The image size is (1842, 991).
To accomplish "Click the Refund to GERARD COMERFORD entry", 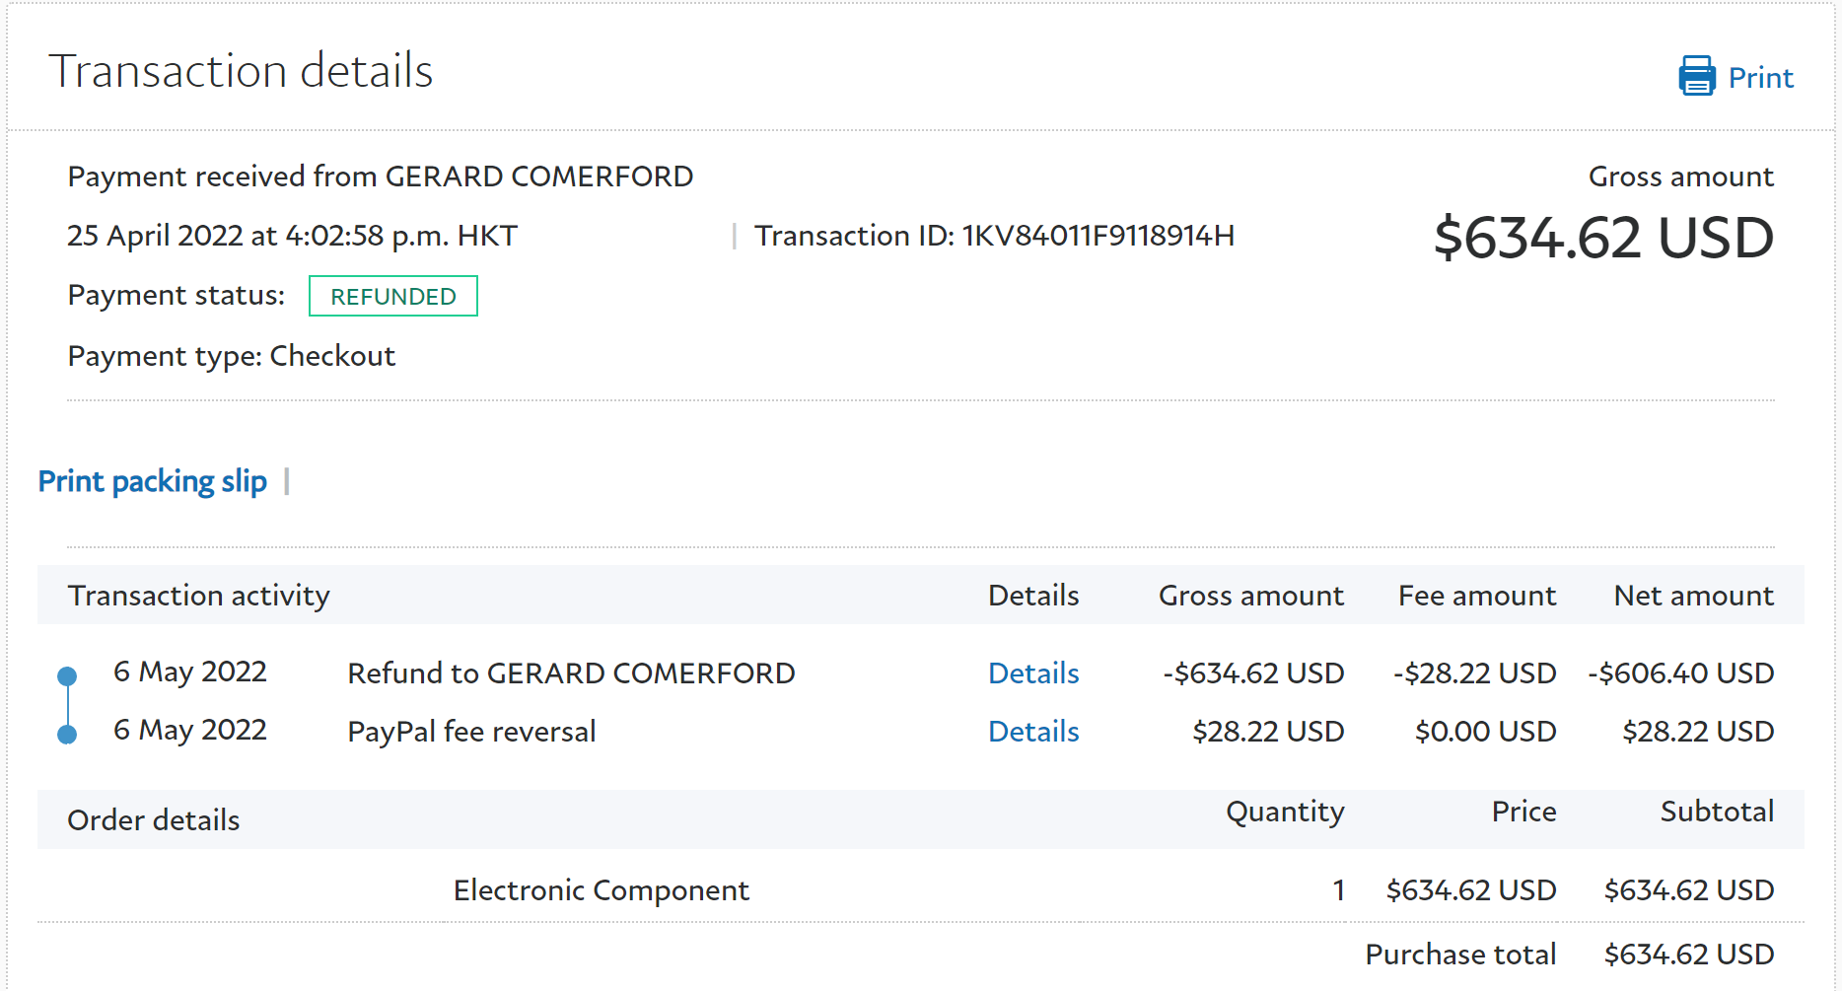I will coord(571,673).
